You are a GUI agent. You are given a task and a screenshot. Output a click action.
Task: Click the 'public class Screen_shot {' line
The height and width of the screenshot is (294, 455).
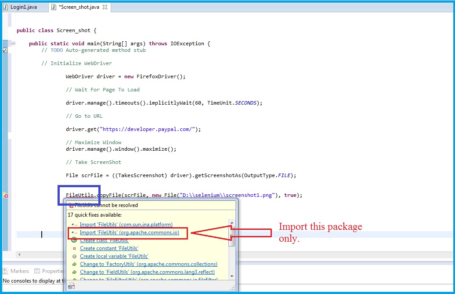point(56,30)
